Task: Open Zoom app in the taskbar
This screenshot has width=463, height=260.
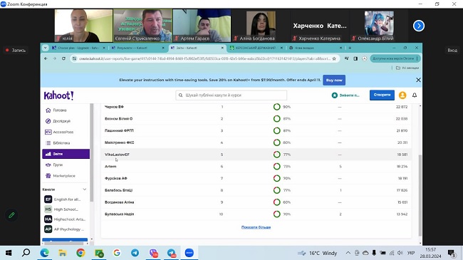Action: click(x=189, y=253)
